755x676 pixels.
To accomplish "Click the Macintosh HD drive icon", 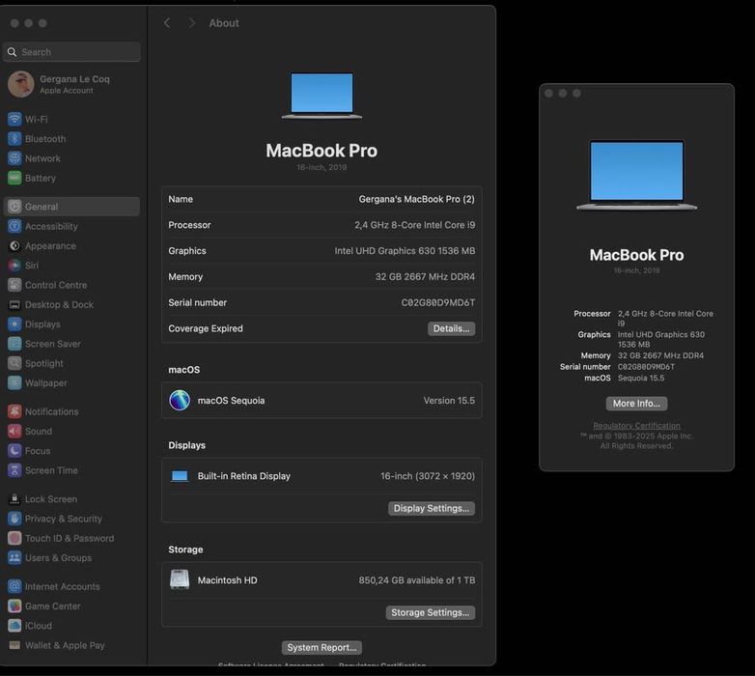I will (x=180, y=579).
